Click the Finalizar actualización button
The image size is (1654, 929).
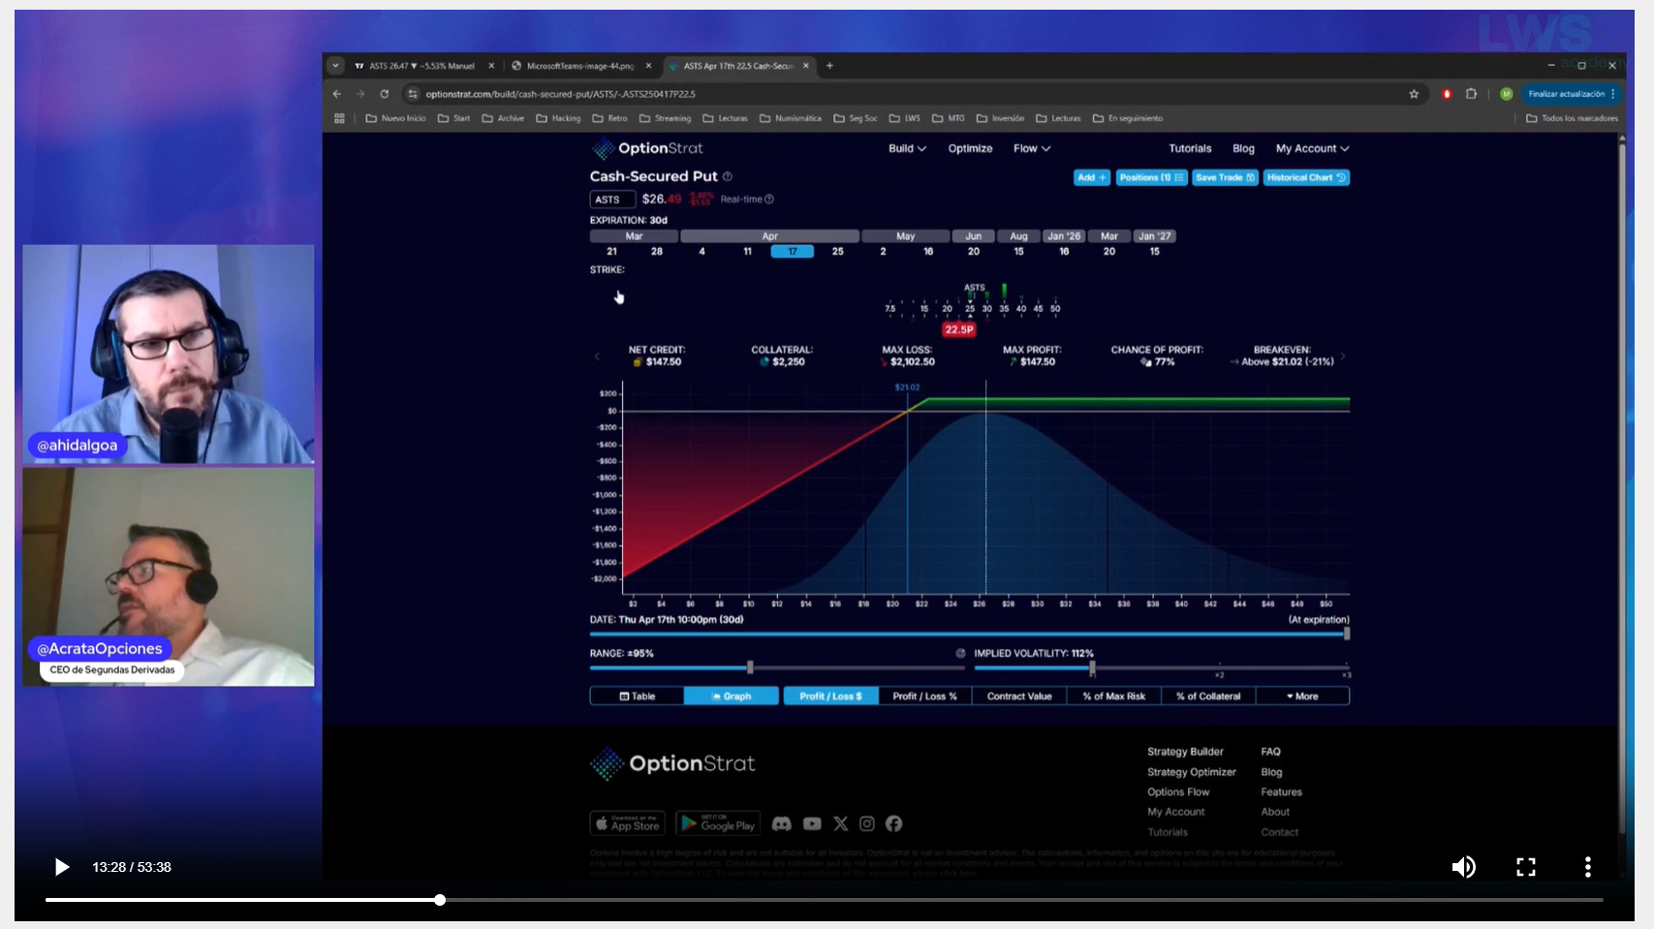pos(1571,94)
